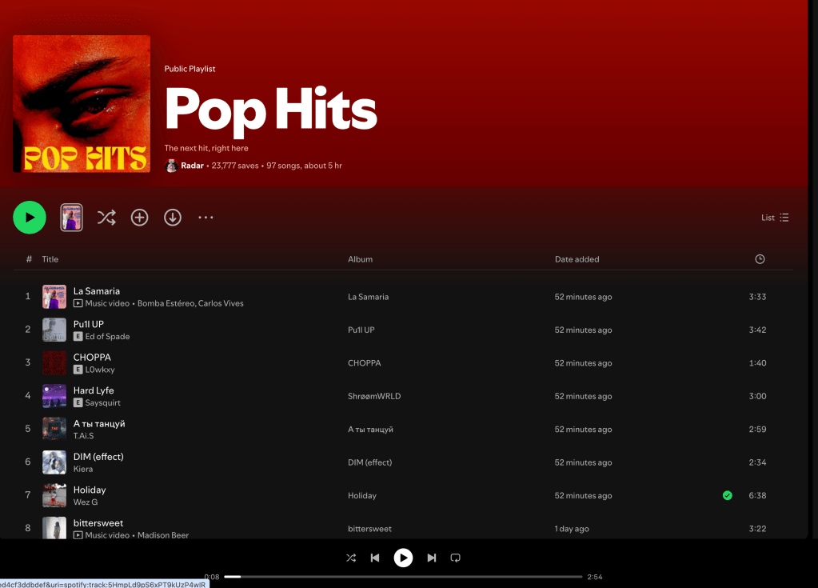Screen dimensions: 818x588
Task: Open Radar playlist owner profile
Action: pyautogui.click(x=192, y=166)
